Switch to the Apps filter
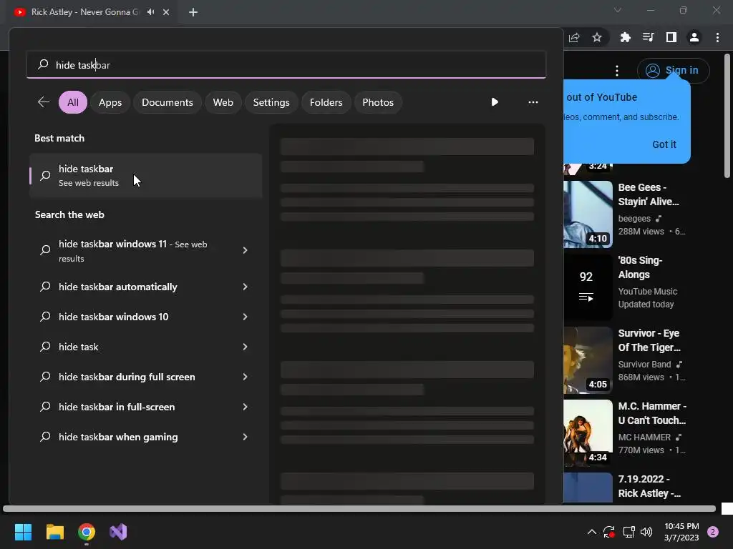 [110, 102]
